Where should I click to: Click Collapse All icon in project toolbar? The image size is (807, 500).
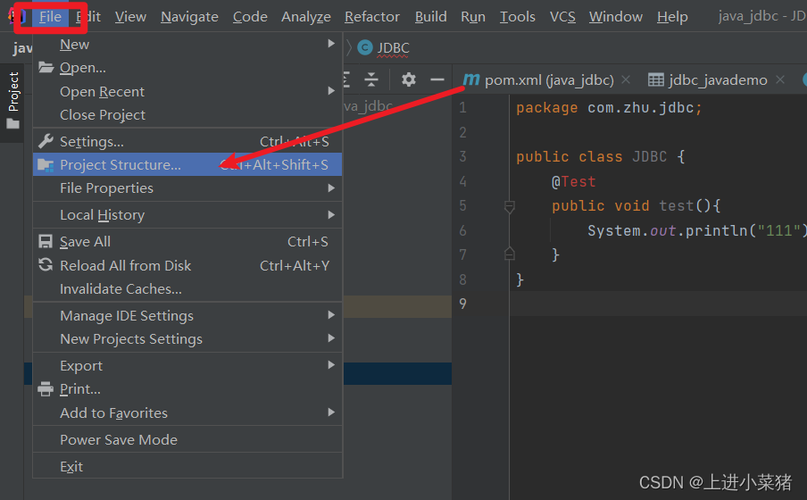pos(371,79)
